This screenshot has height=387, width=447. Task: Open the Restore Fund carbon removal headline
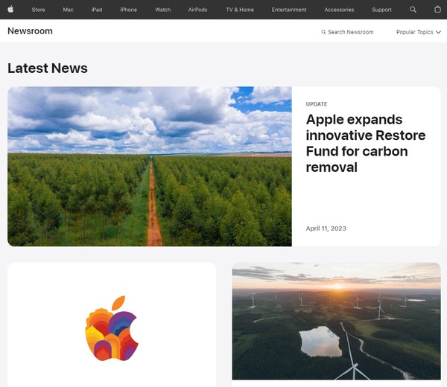pyautogui.click(x=365, y=143)
